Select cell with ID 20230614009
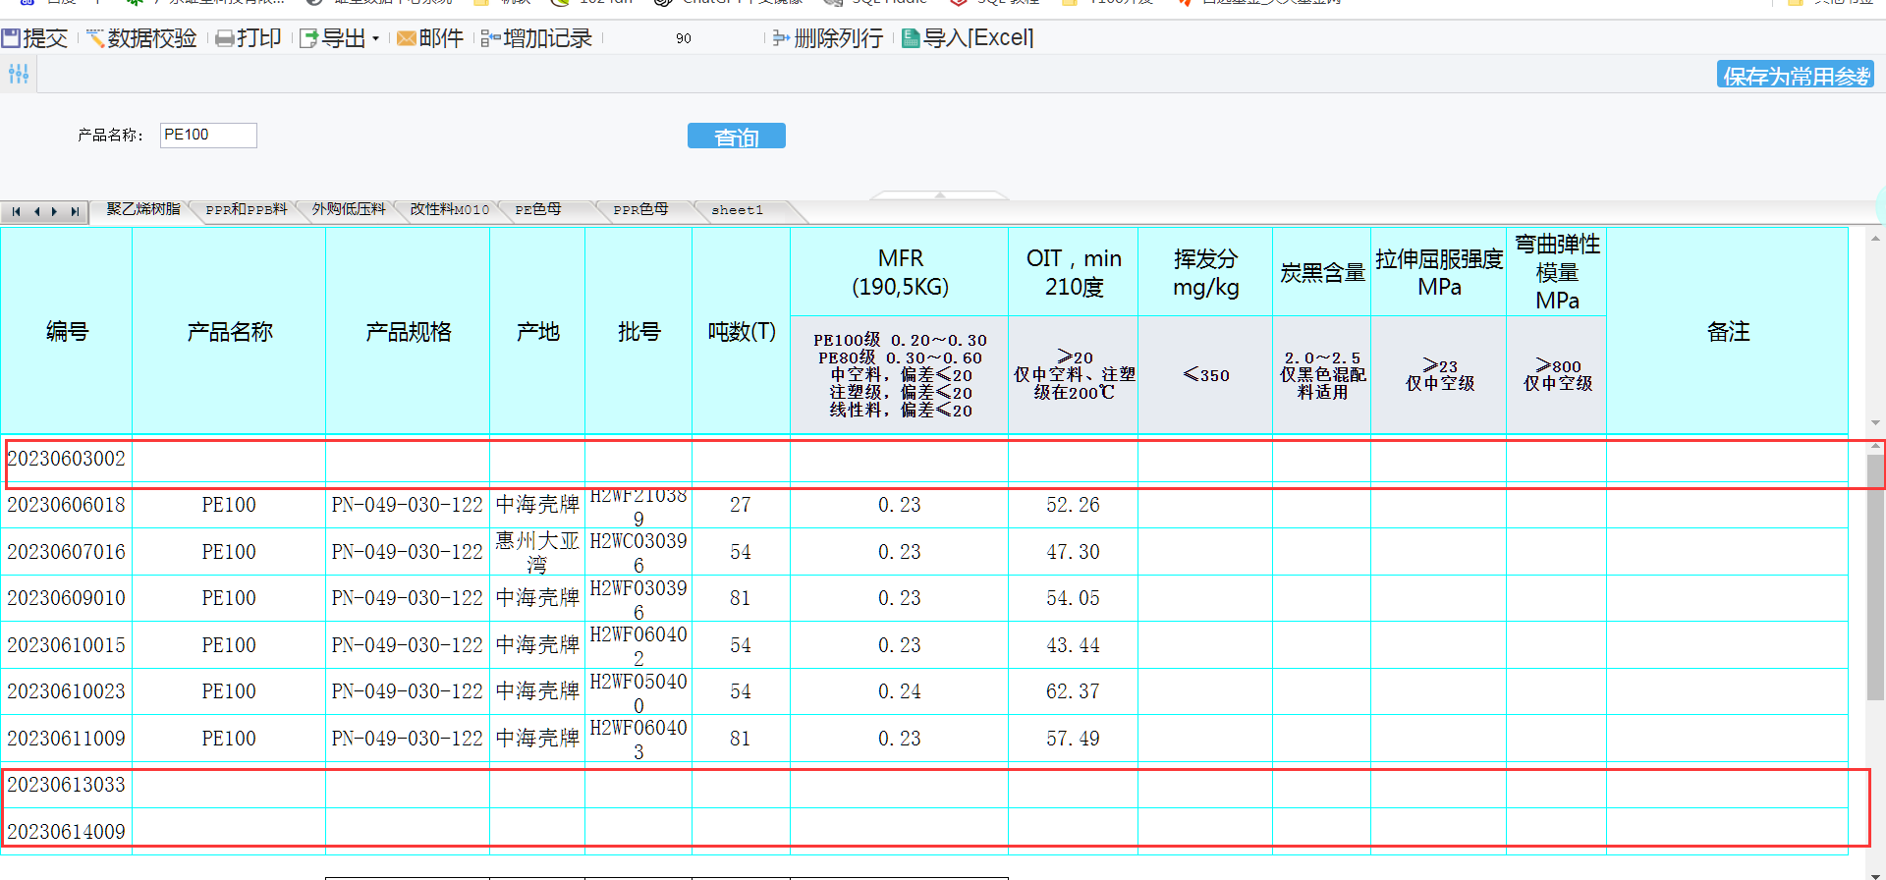The width and height of the screenshot is (1886, 880). [x=67, y=832]
